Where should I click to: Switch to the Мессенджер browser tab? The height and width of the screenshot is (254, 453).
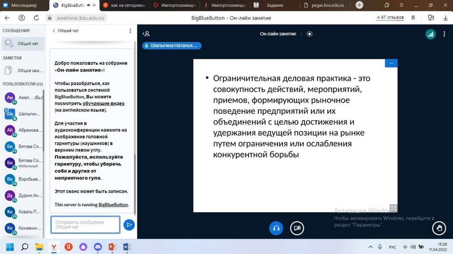[x=24, y=5]
